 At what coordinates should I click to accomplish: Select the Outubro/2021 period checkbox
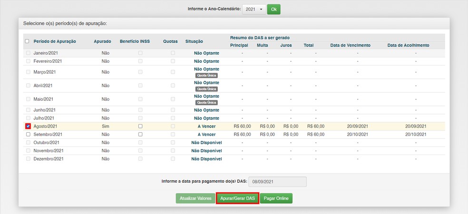tap(28, 143)
